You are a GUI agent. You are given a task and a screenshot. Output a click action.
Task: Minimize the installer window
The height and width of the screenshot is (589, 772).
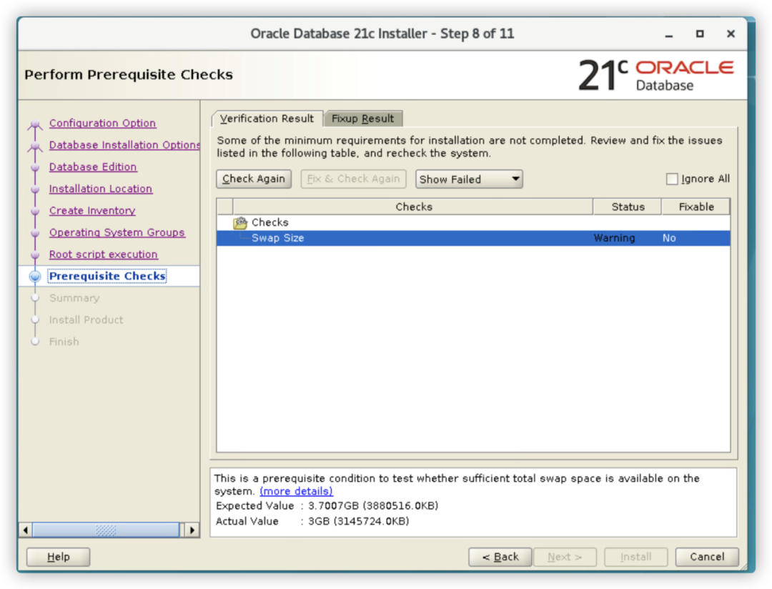pos(668,34)
